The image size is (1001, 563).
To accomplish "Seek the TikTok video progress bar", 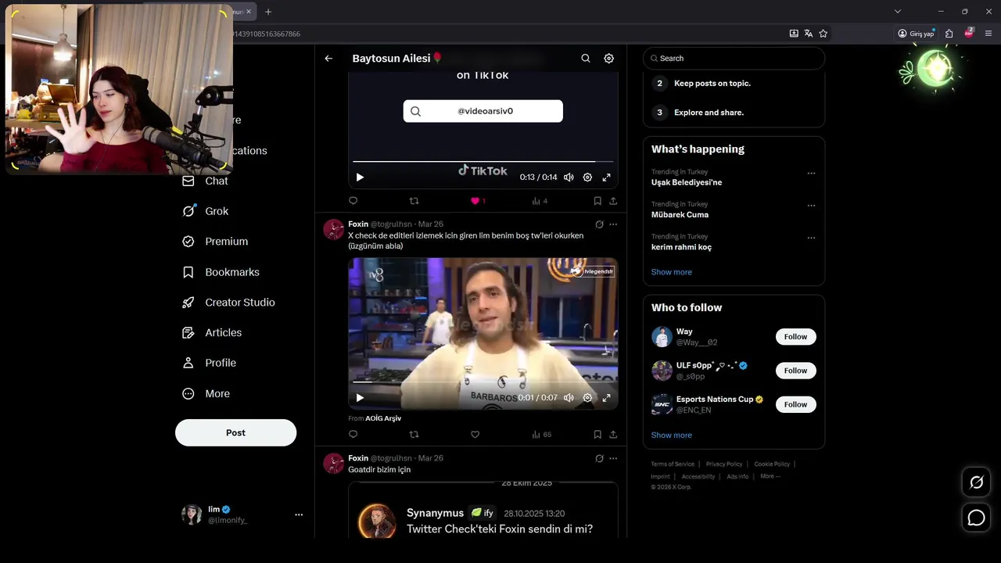I will 483,162.
